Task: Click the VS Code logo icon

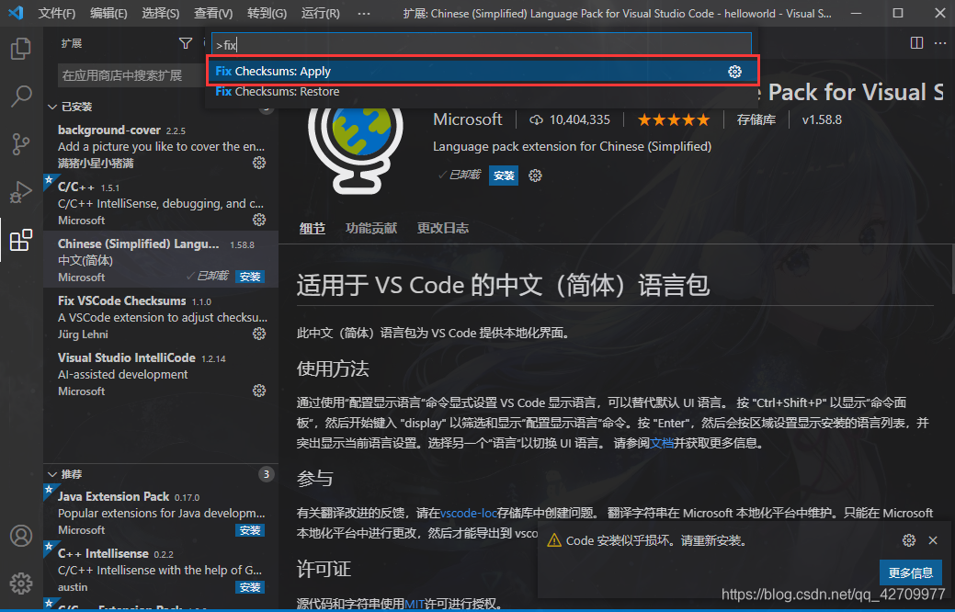Action: coord(17,13)
